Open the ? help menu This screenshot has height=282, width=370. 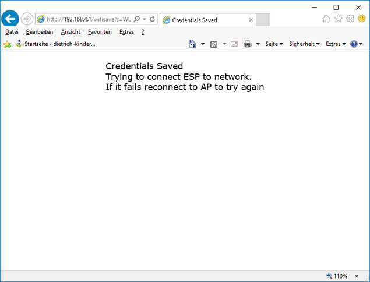point(143,32)
